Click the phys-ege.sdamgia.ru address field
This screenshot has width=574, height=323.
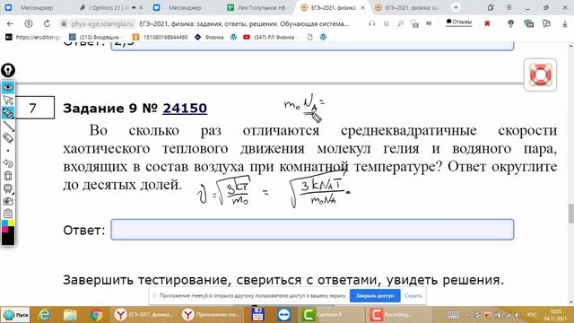point(102,24)
